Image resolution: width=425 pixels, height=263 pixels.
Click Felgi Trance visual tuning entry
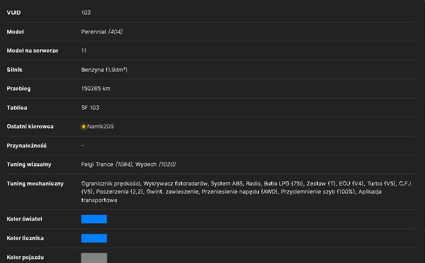tap(107, 165)
